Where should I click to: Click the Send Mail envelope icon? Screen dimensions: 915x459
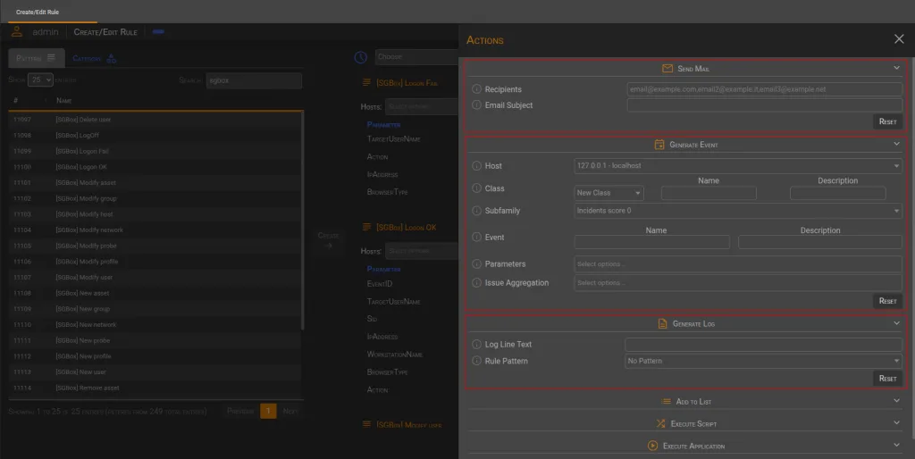click(667, 68)
